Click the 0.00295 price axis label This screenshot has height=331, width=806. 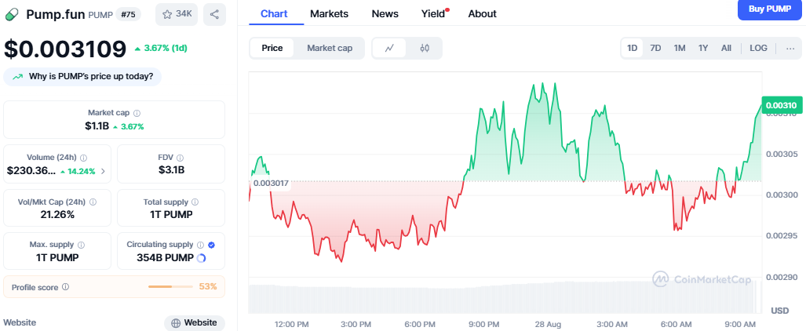pyautogui.click(x=781, y=236)
